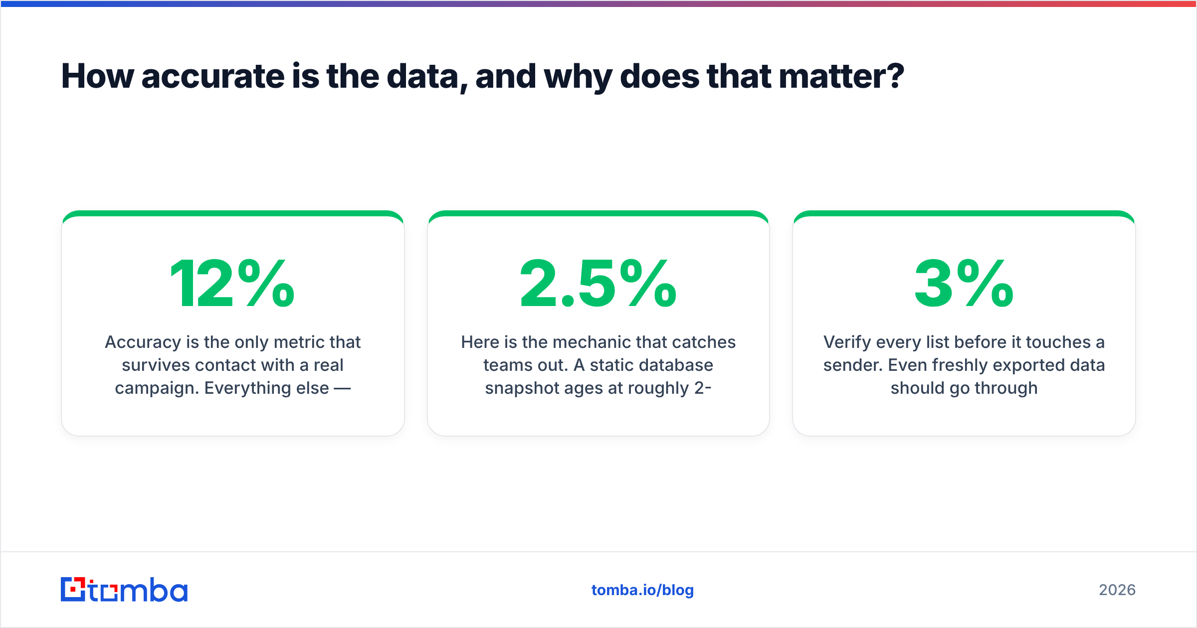Click the footer divider line
Viewport: 1197px width, 628px height.
point(598,552)
